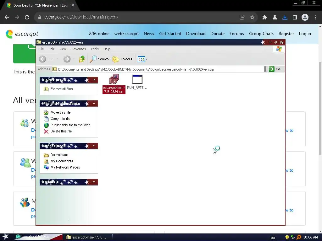Click the security shield tray icon
The image size is (322, 241).
coord(287,237)
